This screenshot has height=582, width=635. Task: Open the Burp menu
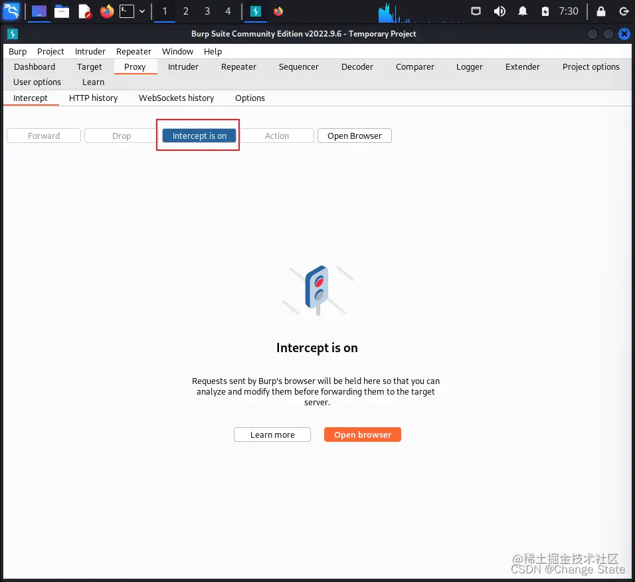(x=17, y=51)
